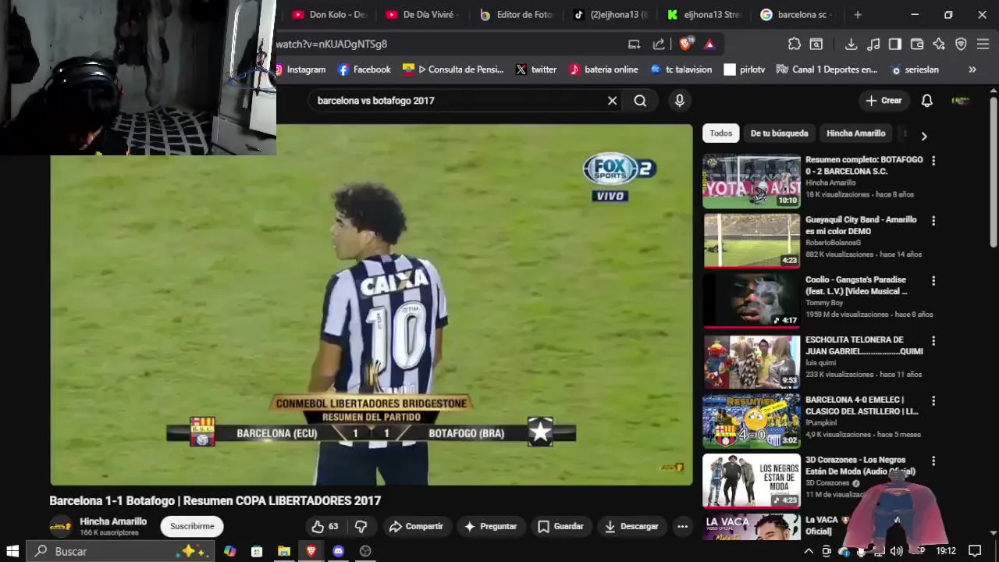Open the pirlotv bookmark
999x562 pixels.
(x=745, y=69)
